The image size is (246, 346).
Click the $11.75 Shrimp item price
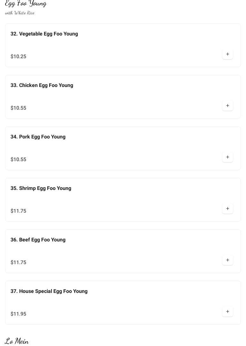[19, 211]
